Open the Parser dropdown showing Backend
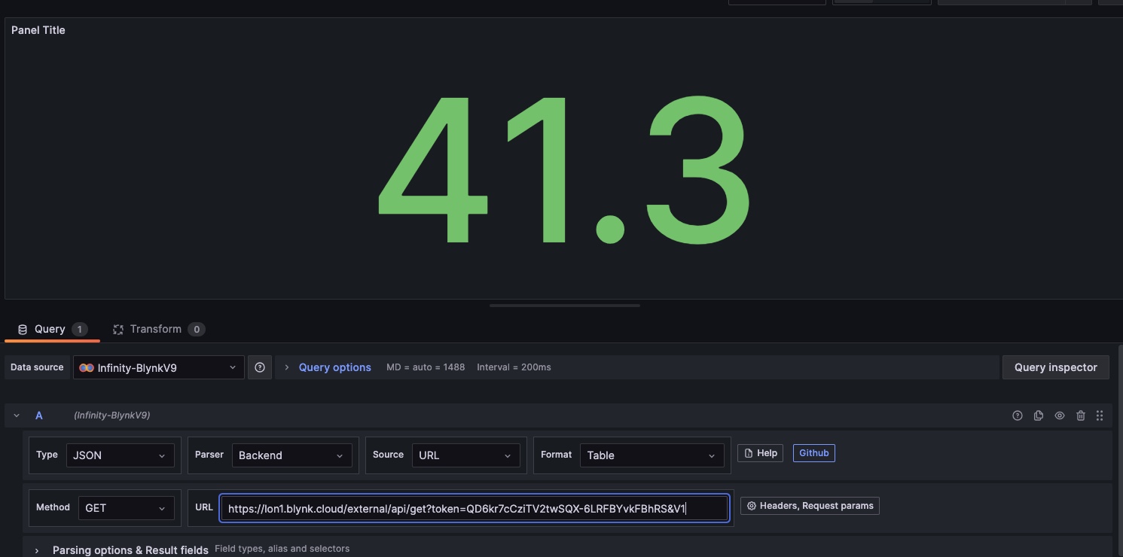1123x557 pixels. pyautogui.click(x=292, y=455)
